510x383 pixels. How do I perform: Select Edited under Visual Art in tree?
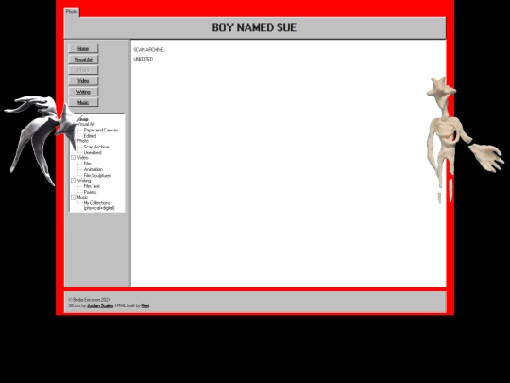90,136
